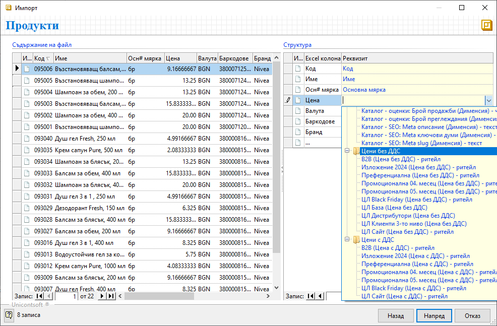The height and width of the screenshot is (326, 497).
Task: Go to first record in file content grid
Action: pyautogui.click(x=40, y=296)
